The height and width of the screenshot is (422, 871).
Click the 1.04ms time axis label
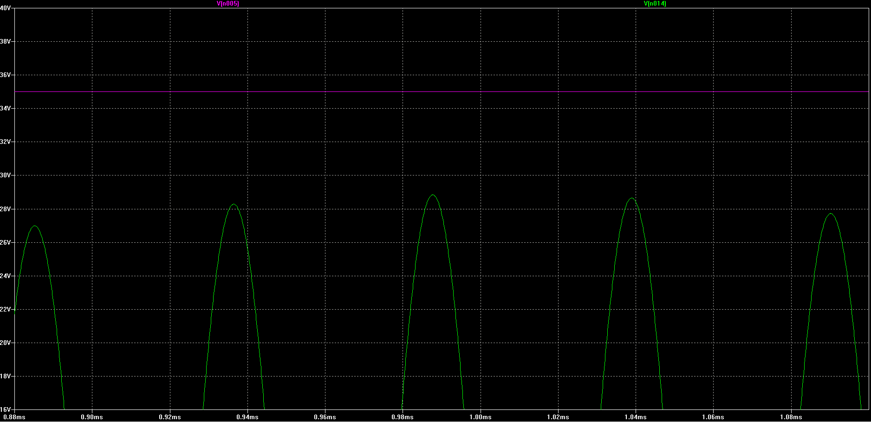pyautogui.click(x=636, y=417)
